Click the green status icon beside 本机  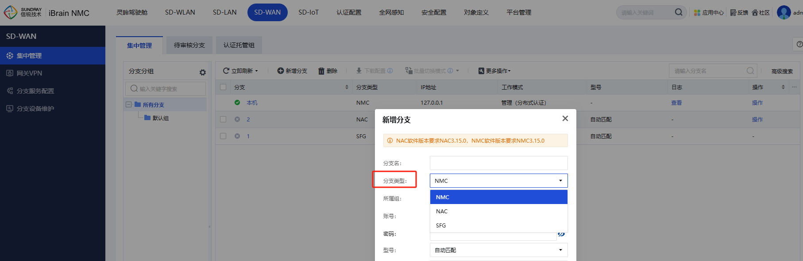[237, 102]
